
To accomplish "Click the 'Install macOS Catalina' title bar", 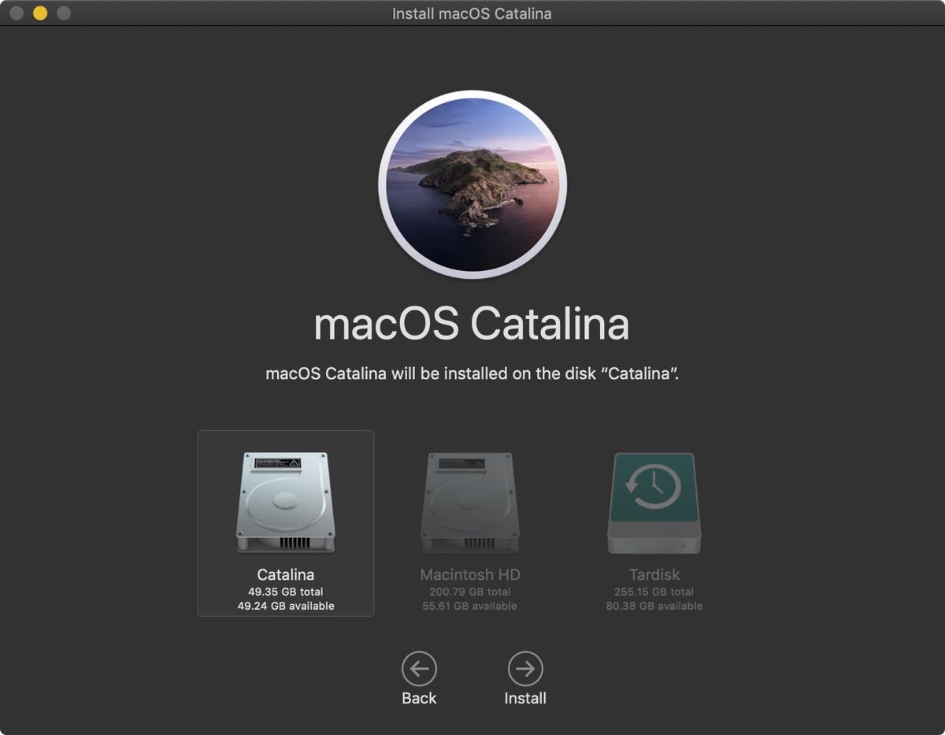I will click(472, 13).
